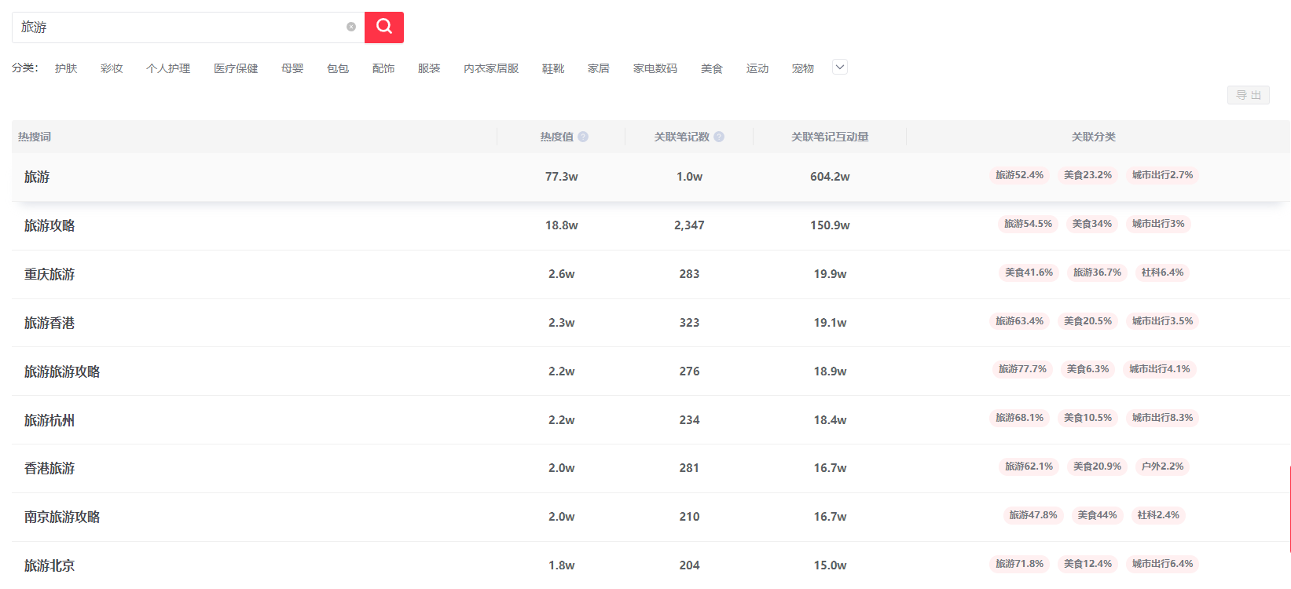Click note count 2,347
1291x589 pixels.
coord(689,225)
